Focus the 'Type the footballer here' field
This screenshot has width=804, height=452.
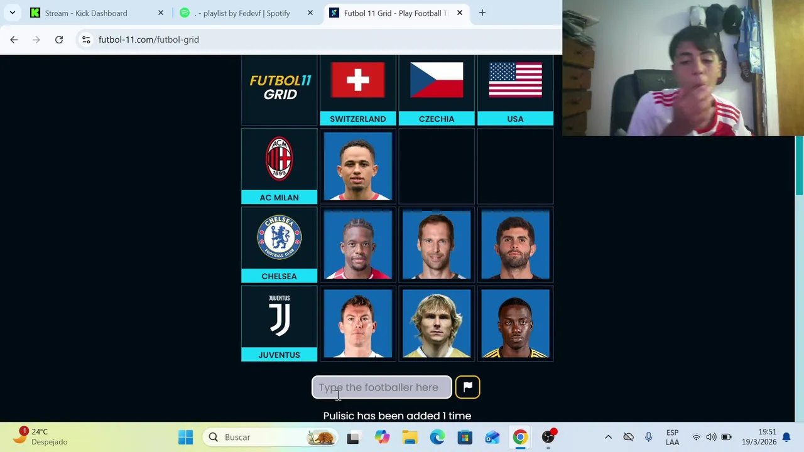(x=382, y=387)
